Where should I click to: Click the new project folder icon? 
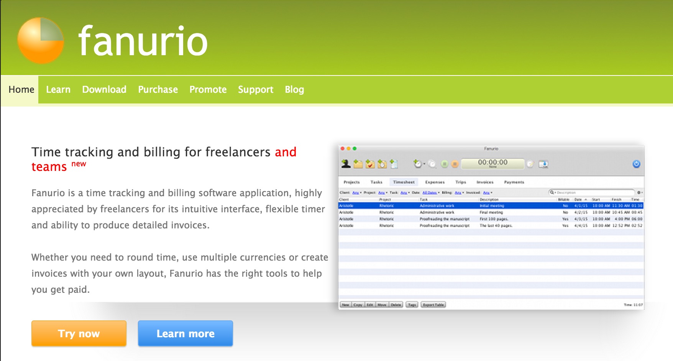click(358, 164)
